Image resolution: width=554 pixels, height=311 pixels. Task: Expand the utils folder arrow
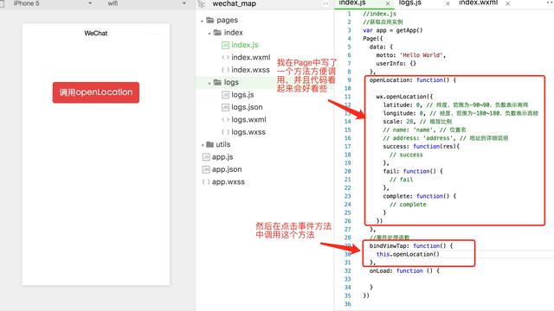pos(203,145)
